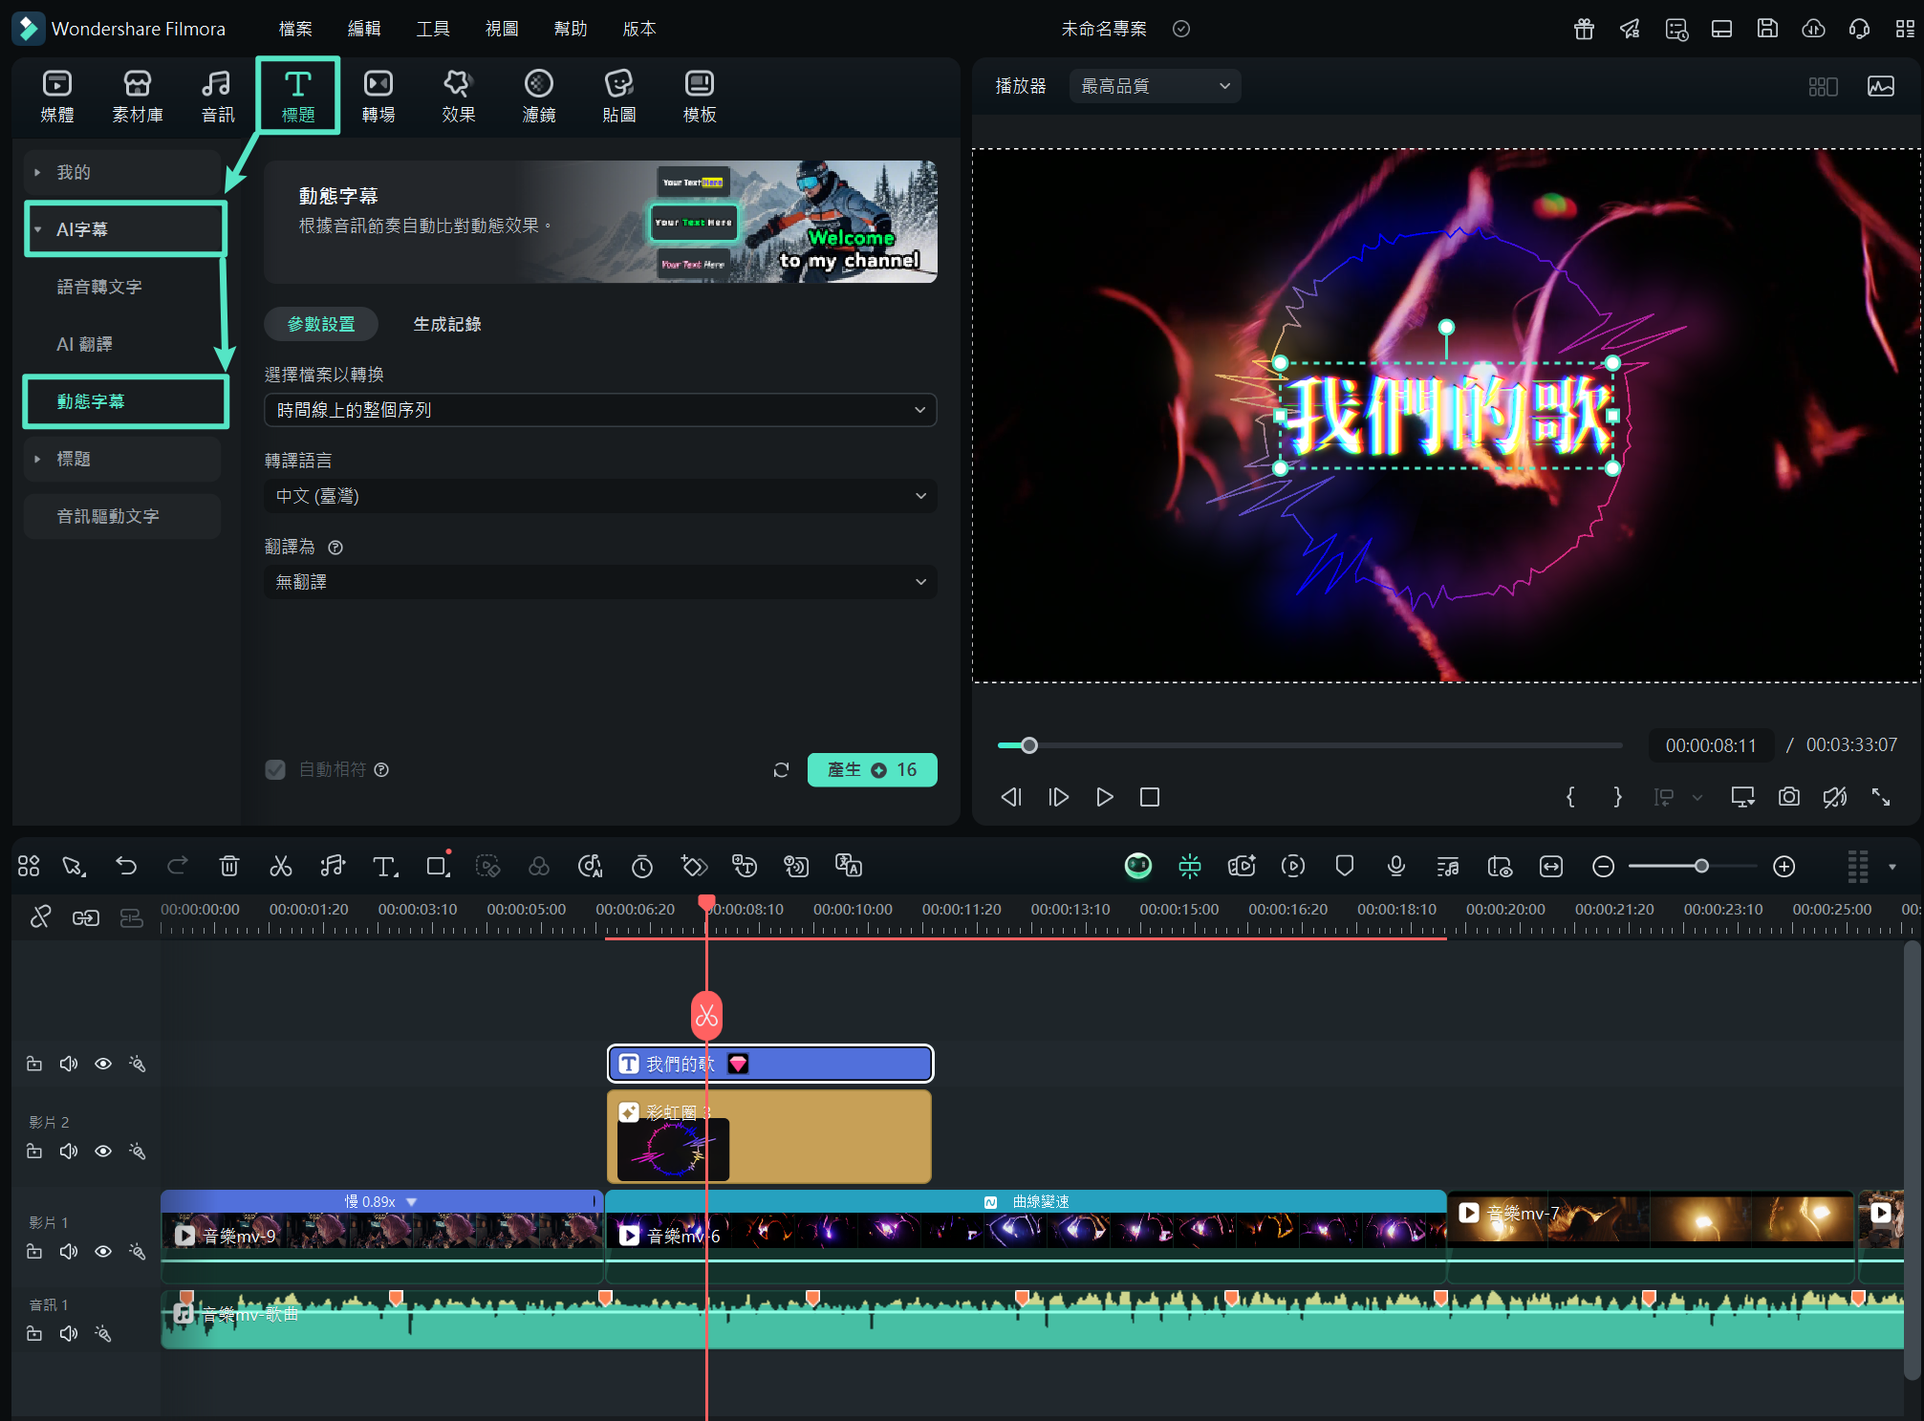Click the crop tool icon
Screen dimensions: 1924x1421
438,866
